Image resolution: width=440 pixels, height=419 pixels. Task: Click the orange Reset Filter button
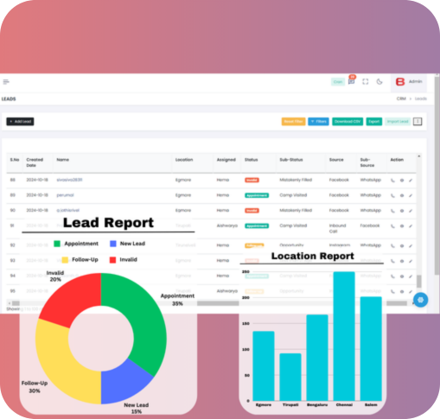pyautogui.click(x=293, y=122)
